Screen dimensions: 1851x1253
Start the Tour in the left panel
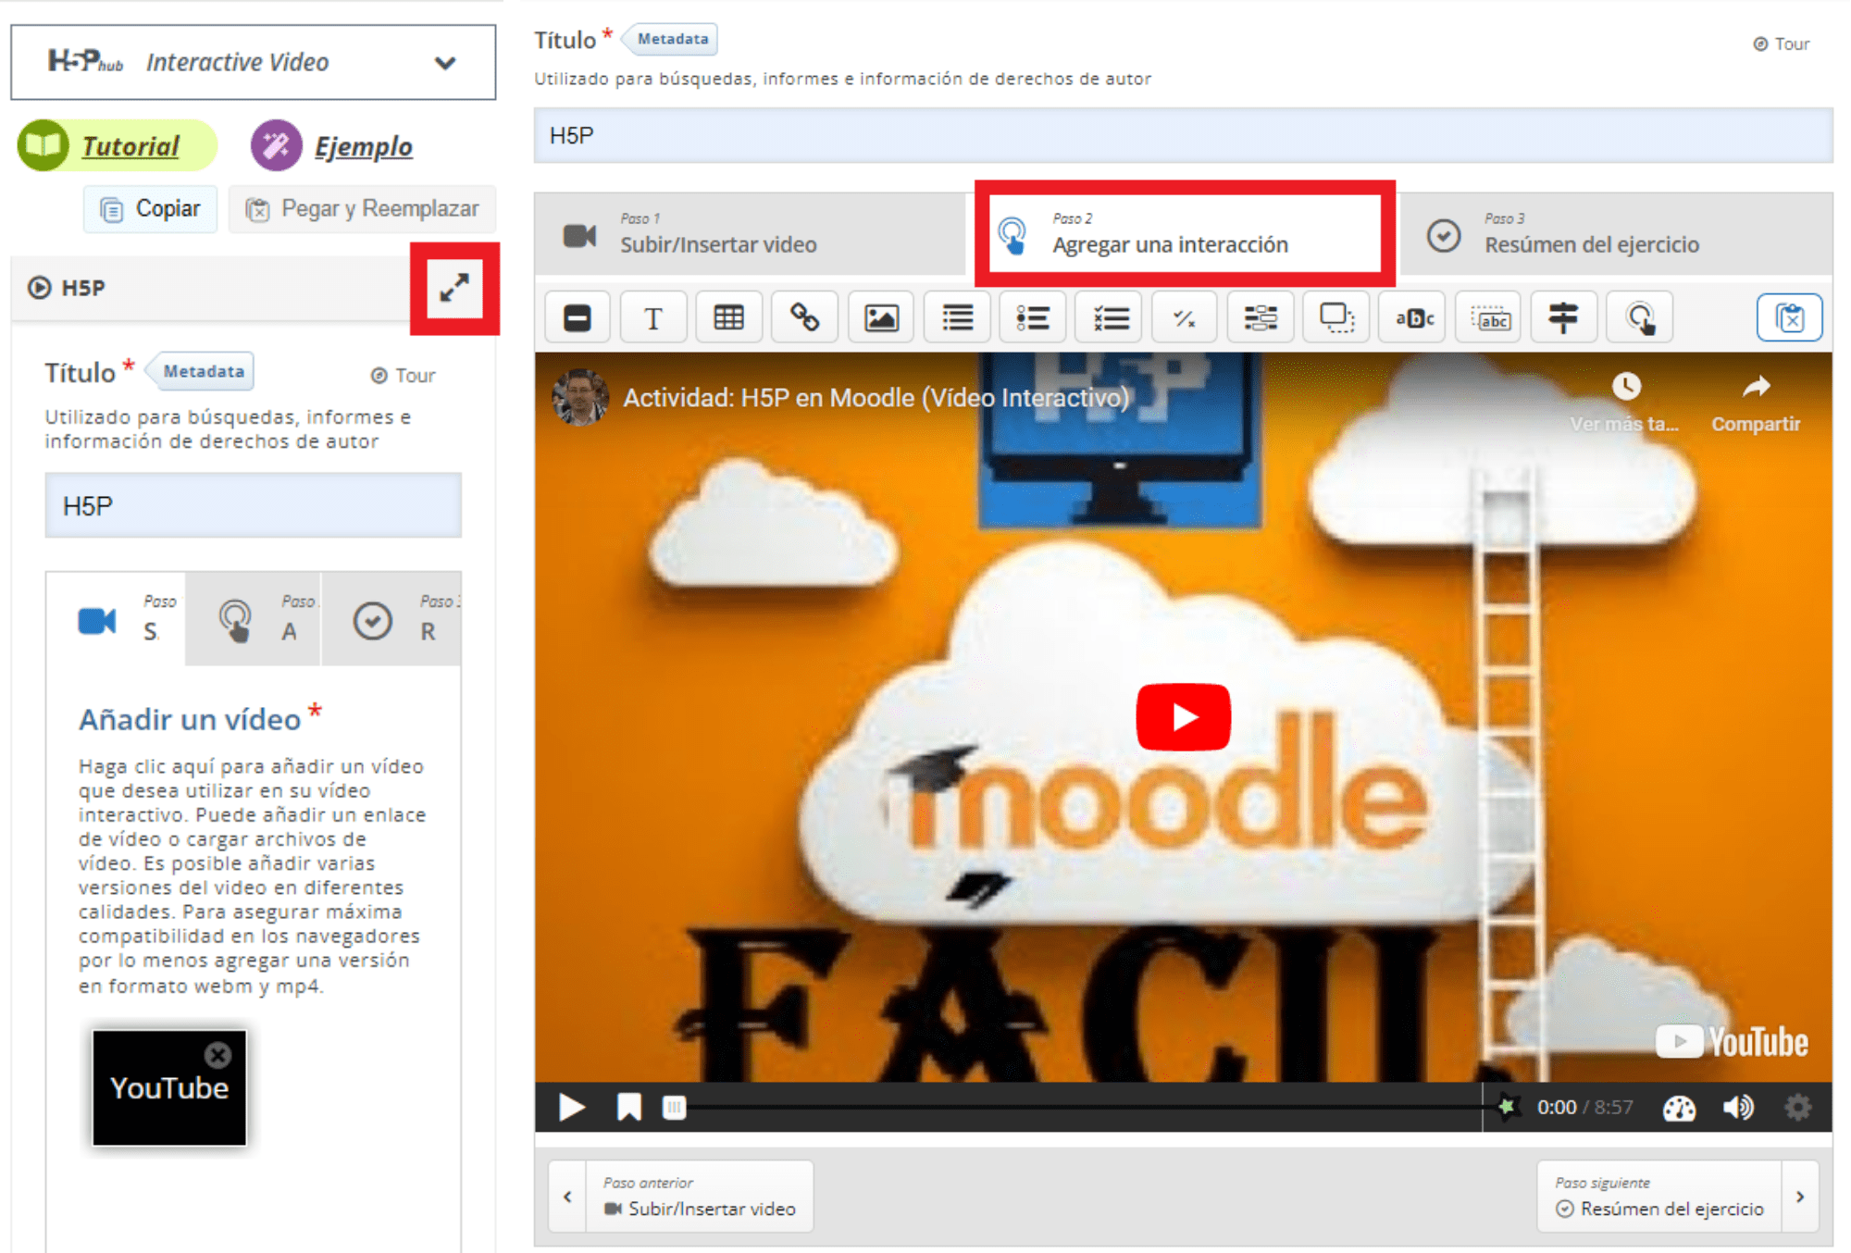click(403, 375)
